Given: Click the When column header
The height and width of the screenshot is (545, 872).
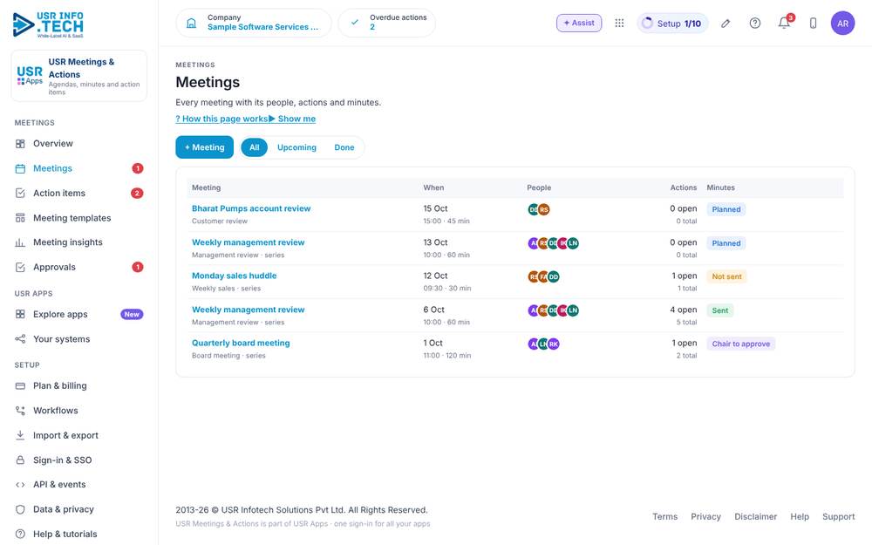Looking at the screenshot, I should click(433, 188).
